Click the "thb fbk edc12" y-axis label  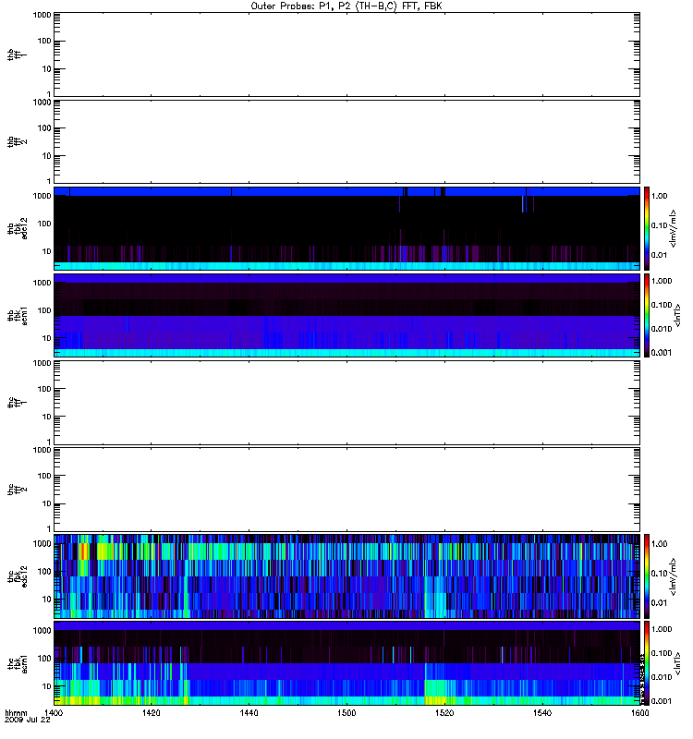click(x=18, y=228)
